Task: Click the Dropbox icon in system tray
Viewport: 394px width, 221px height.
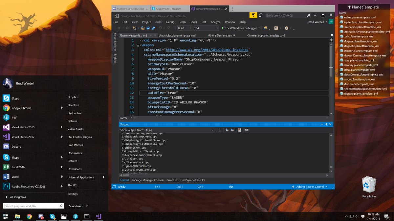Action: click(362, 216)
